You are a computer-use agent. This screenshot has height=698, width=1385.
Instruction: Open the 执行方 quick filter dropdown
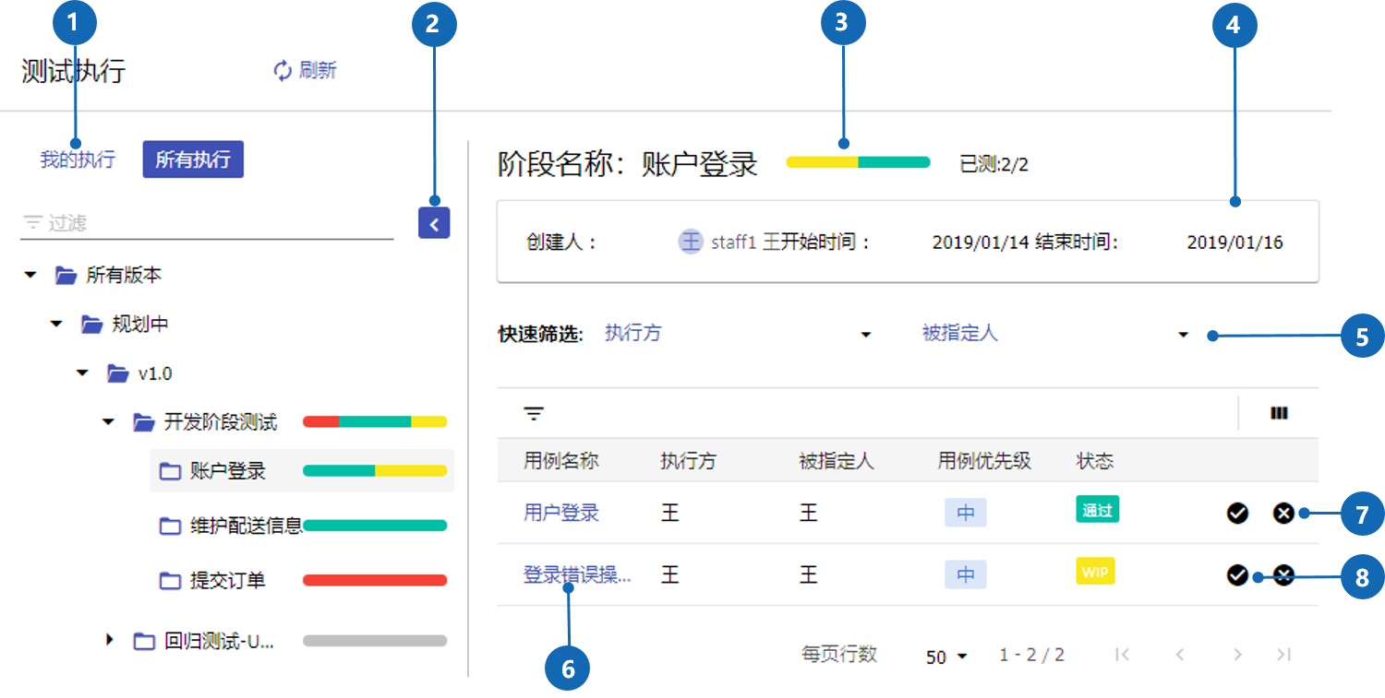(x=739, y=334)
